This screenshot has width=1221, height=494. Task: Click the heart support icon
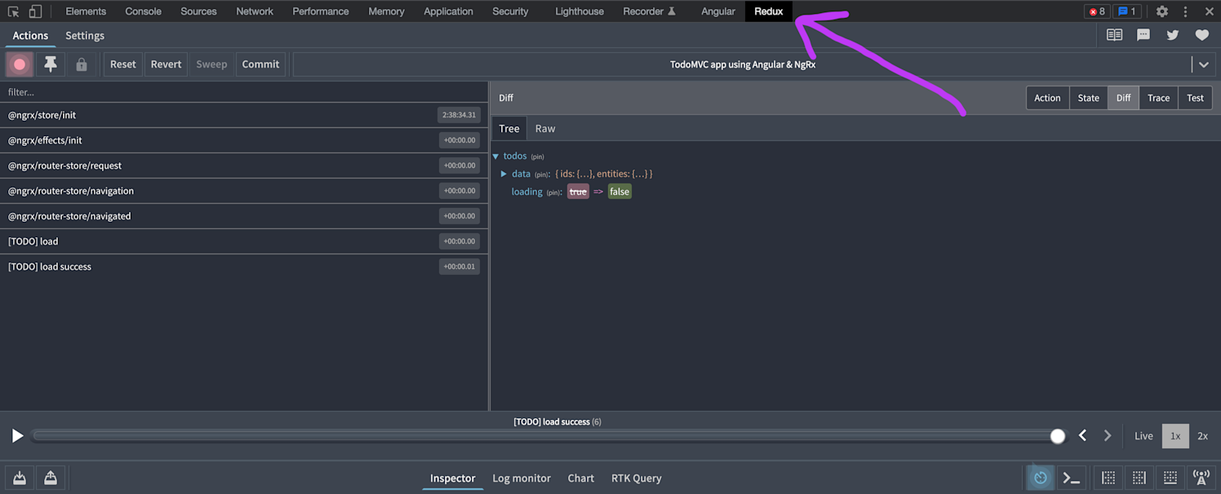coord(1201,35)
